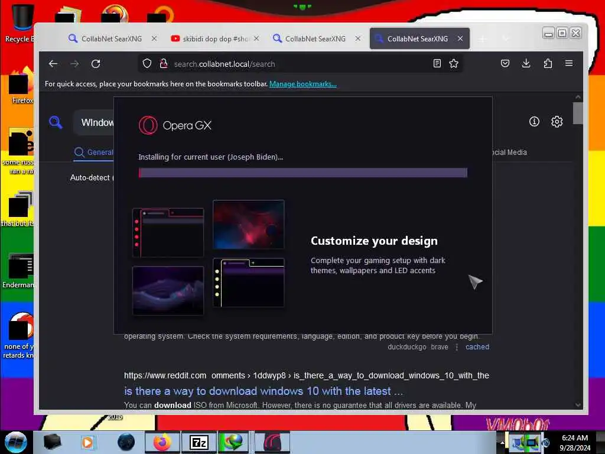The image size is (605, 454).
Task: Open the shield tracking protection icon
Action: (x=147, y=64)
